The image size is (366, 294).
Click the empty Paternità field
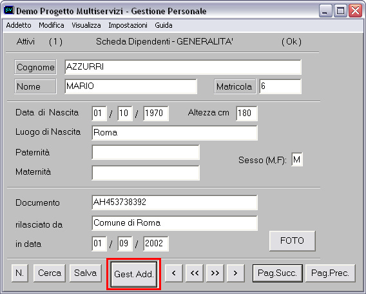coord(146,152)
